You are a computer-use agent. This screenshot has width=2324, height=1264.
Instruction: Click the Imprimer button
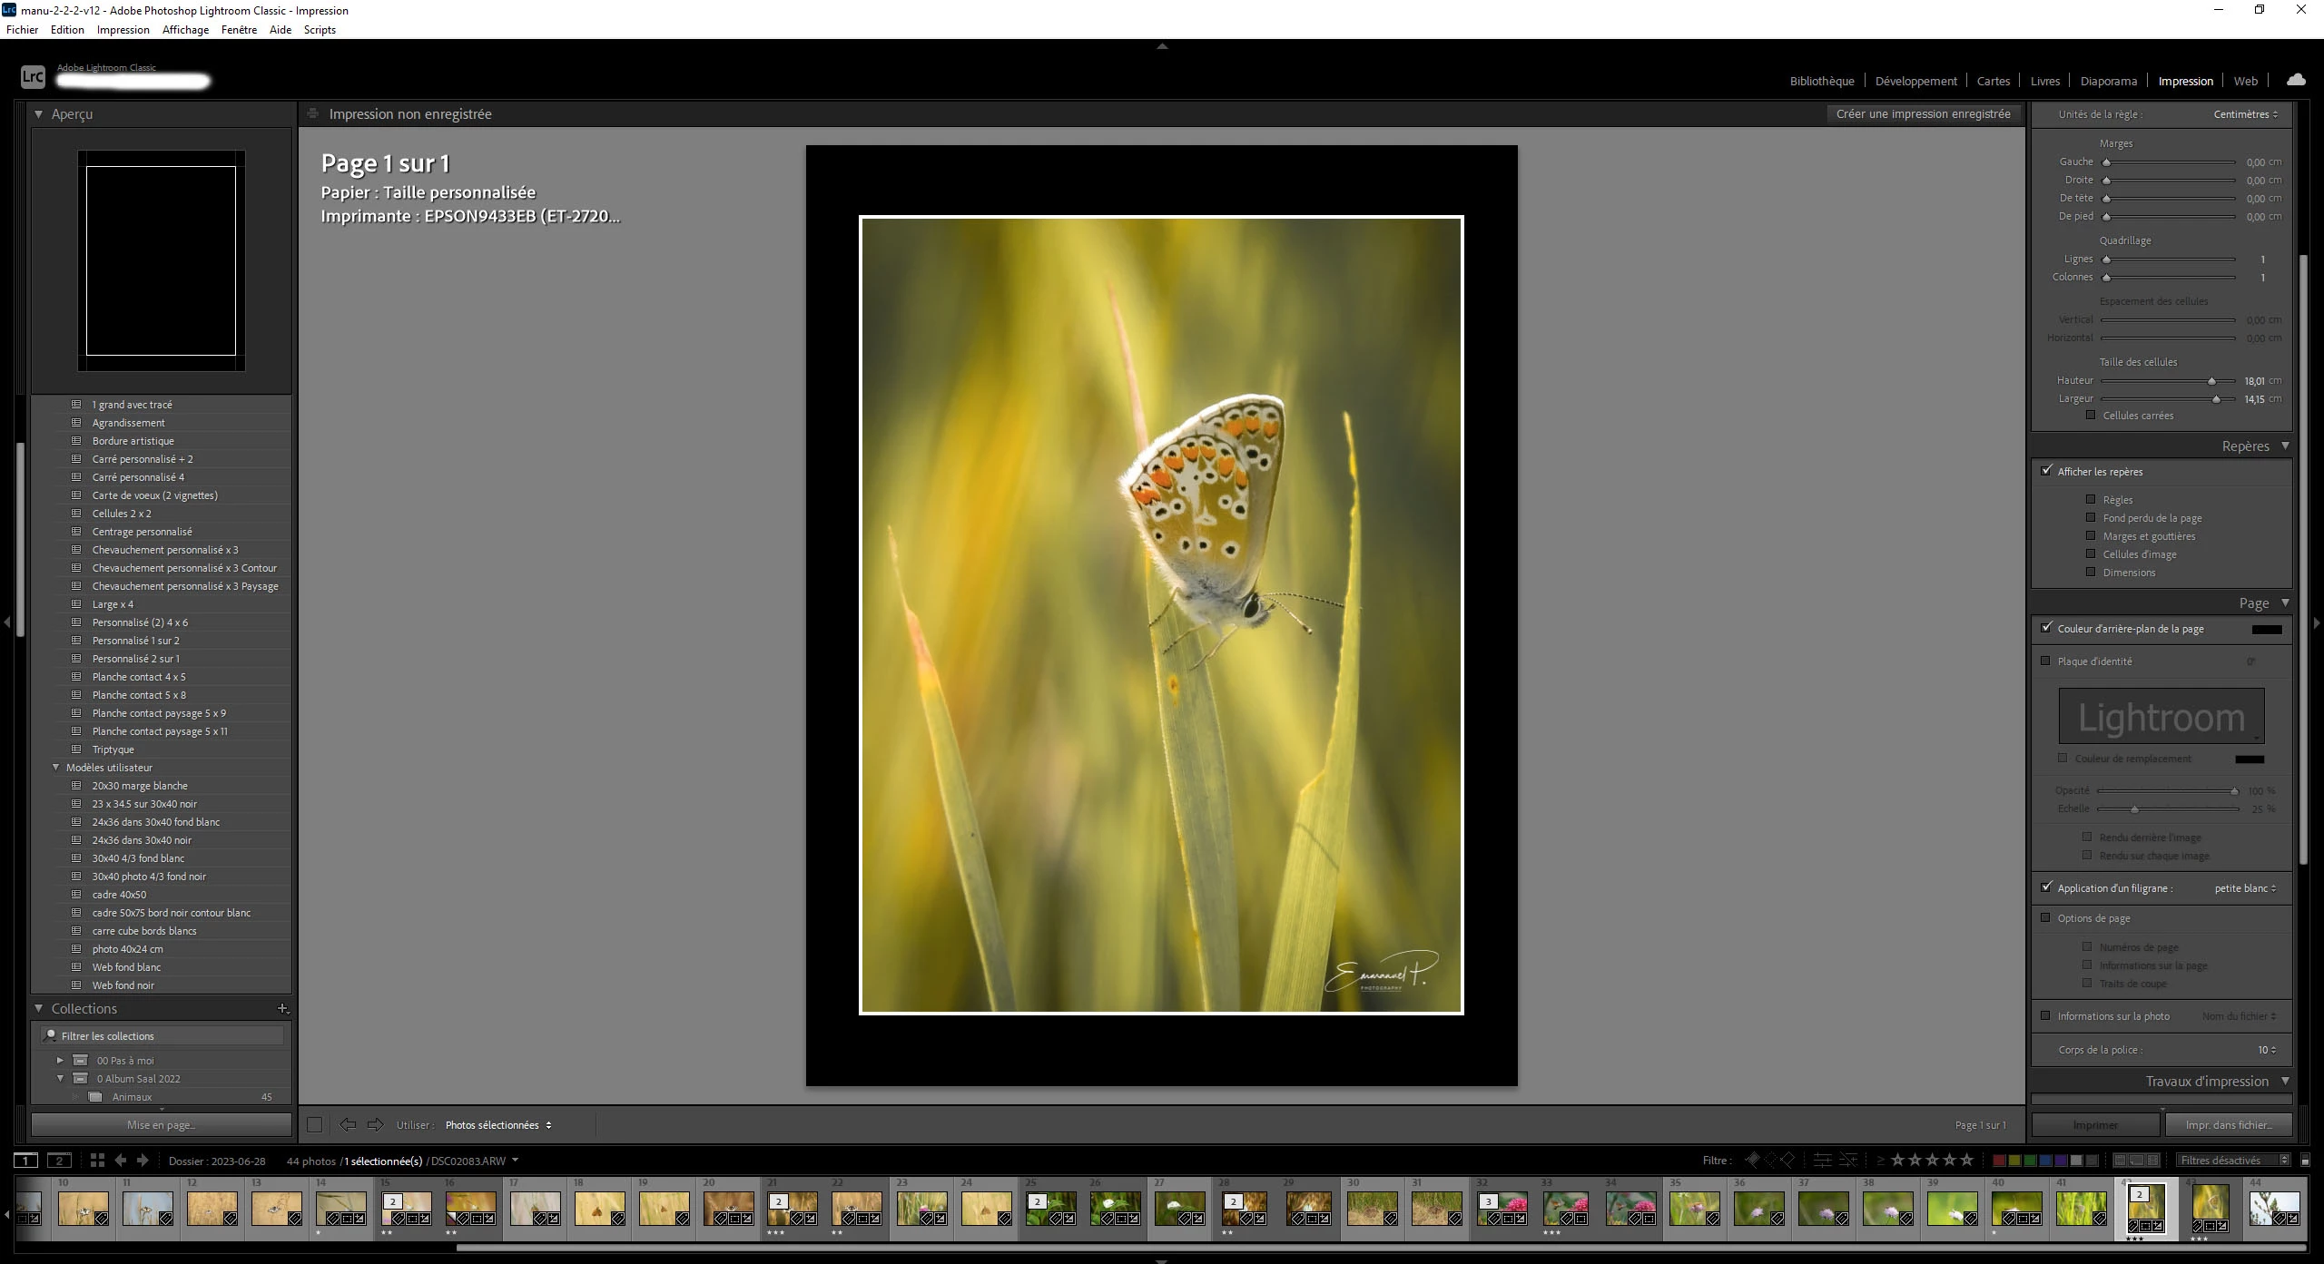pyautogui.click(x=2094, y=1124)
